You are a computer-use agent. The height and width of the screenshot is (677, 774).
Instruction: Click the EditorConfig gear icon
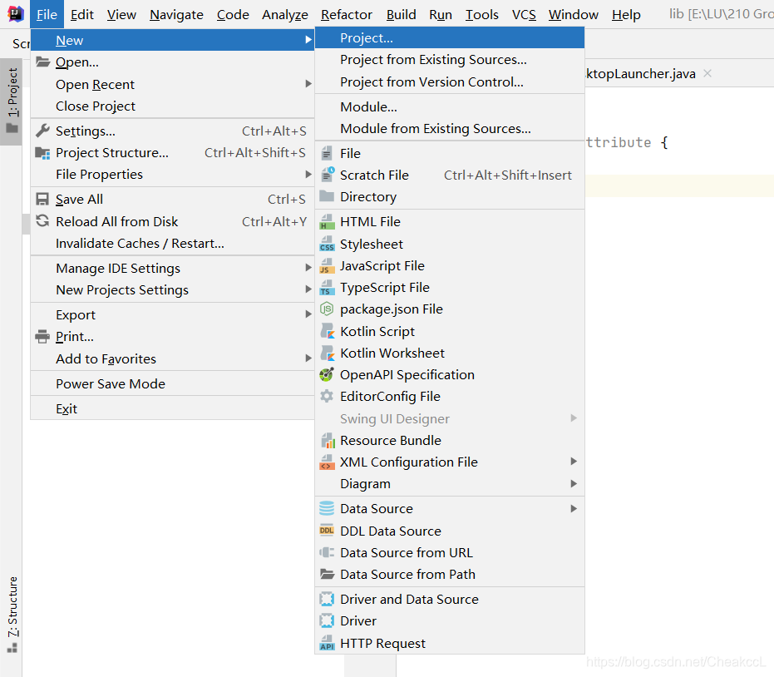327,396
